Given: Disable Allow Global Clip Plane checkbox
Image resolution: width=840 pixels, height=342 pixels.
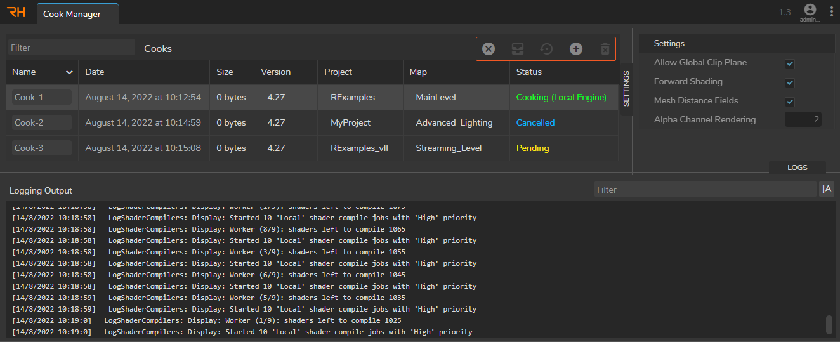Looking at the screenshot, I should click(790, 63).
